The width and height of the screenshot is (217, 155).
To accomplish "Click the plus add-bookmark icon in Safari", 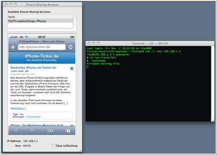I will point(13,47).
